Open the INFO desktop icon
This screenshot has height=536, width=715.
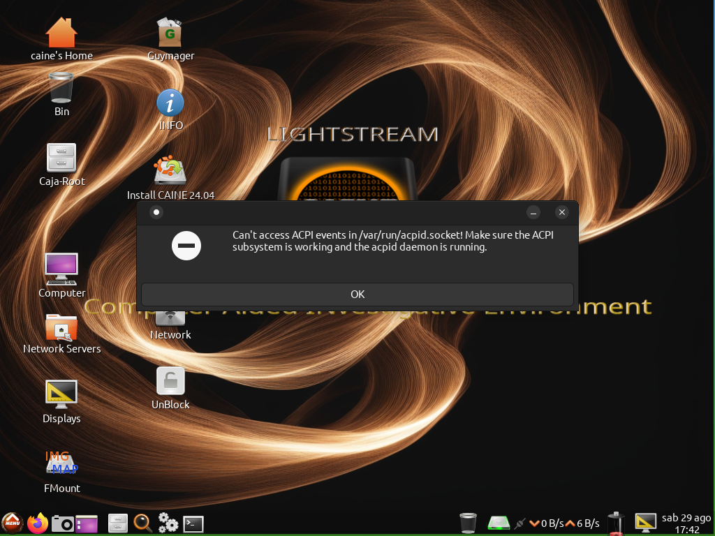point(170,110)
